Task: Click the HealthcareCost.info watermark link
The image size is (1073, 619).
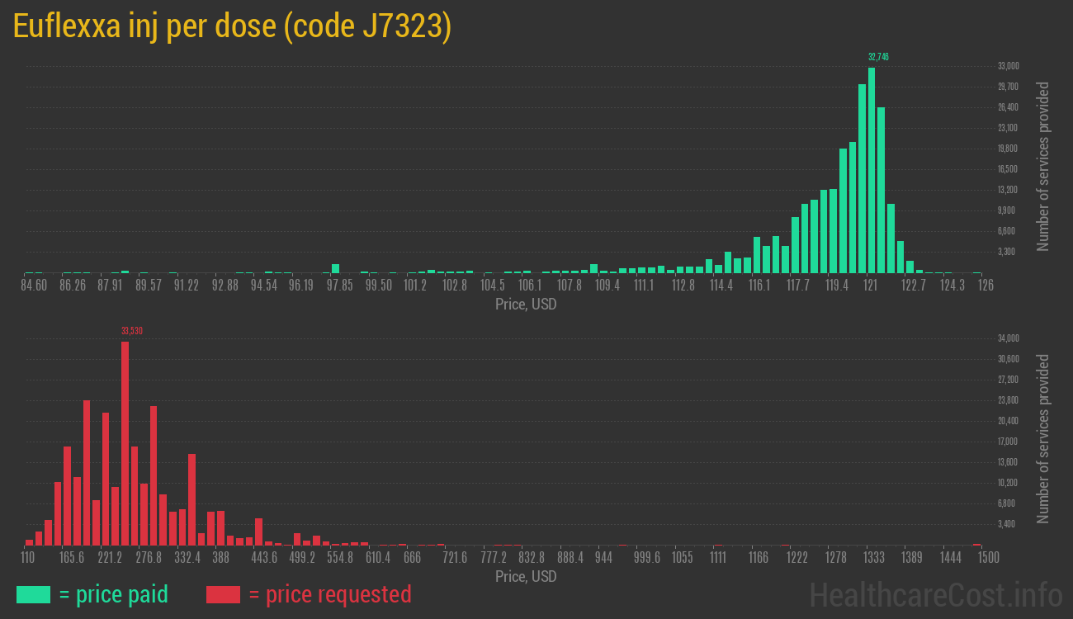Action: [x=935, y=594]
